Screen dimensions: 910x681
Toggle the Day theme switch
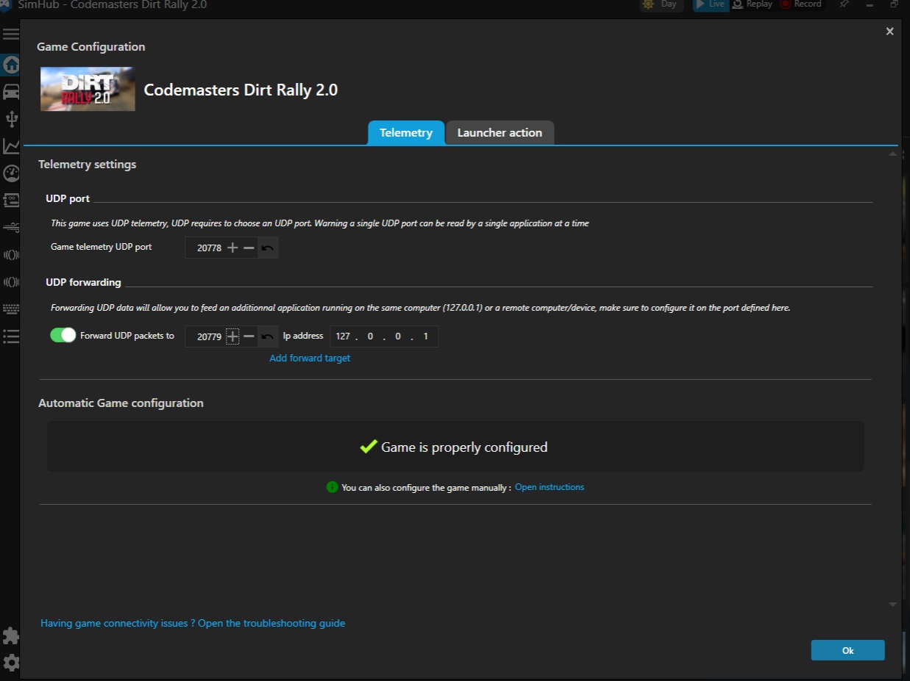coord(661,4)
